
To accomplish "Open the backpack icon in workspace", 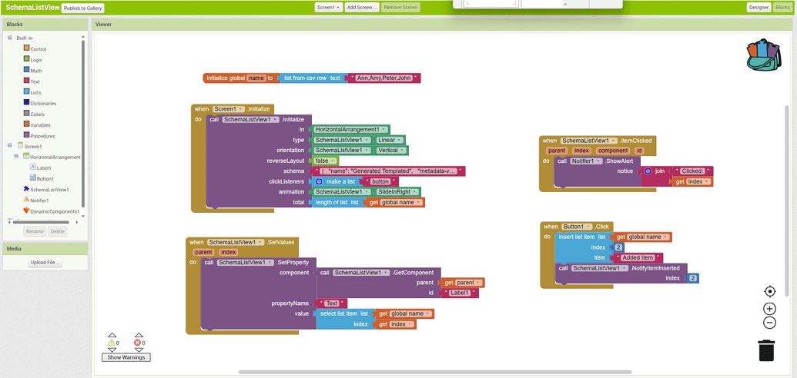I will point(762,55).
